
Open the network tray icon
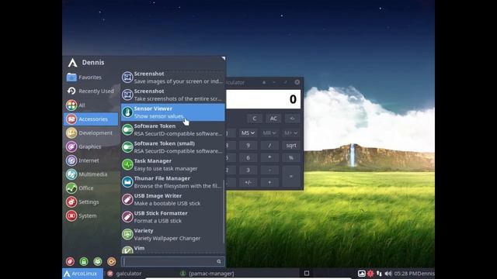[379, 274]
